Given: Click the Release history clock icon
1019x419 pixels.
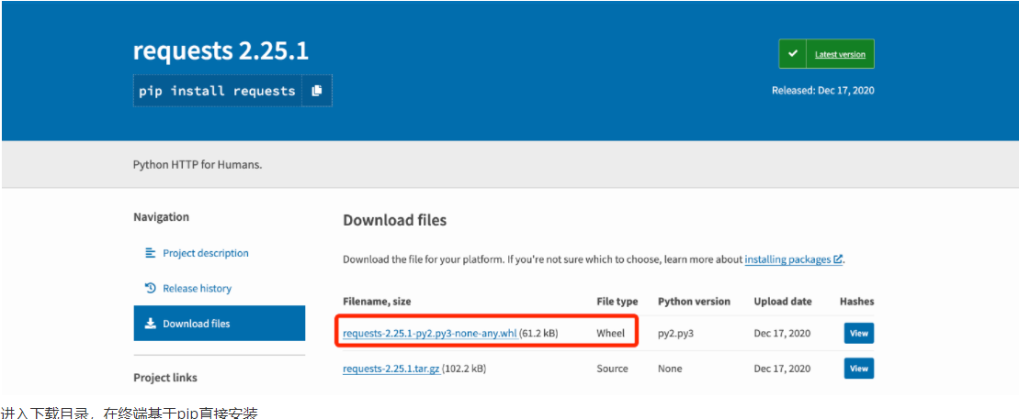Looking at the screenshot, I should tap(150, 288).
